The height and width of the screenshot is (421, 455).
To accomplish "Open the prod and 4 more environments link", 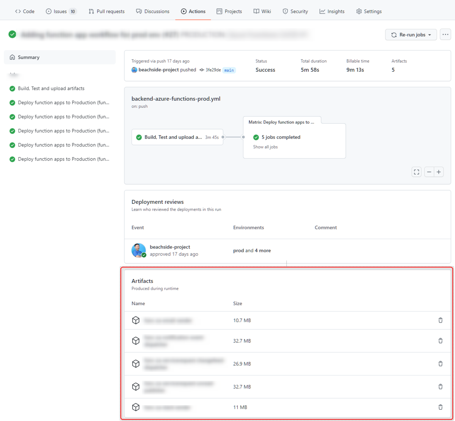I will coord(252,250).
